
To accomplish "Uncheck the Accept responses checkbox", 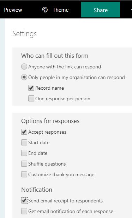I will tap(24, 132).
